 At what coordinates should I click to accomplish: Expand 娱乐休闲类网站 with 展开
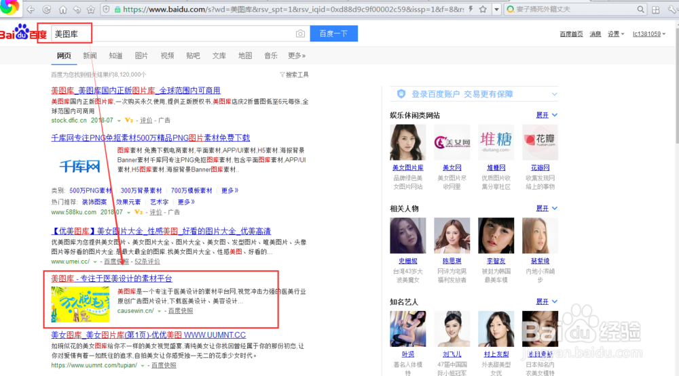(547, 115)
